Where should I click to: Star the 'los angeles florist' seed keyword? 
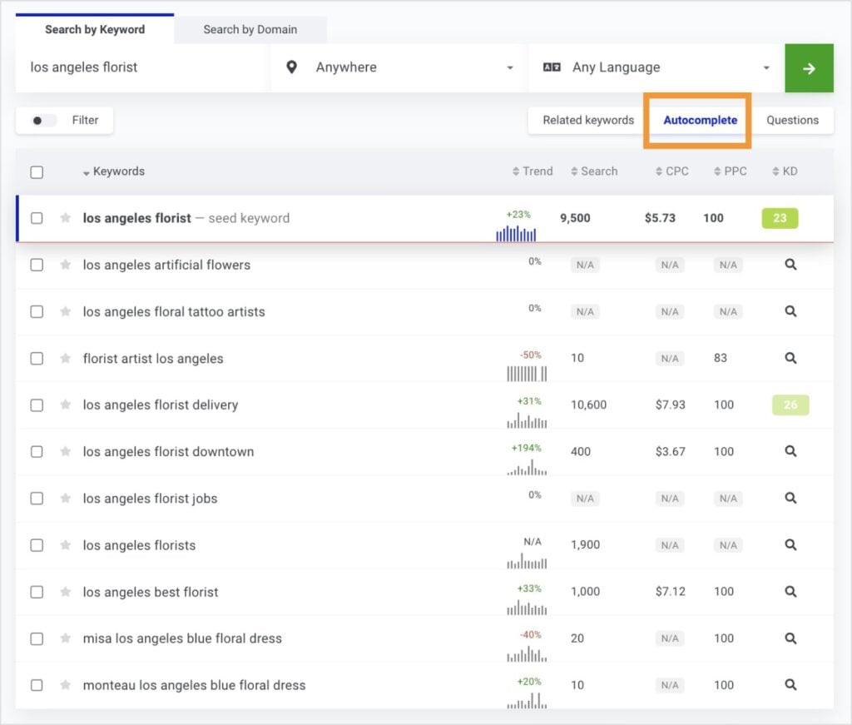pyautogui.click(x=65, y=218)
